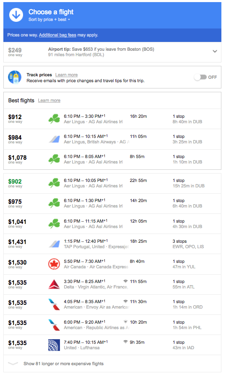Click the United globe logo

click(x=54, y=345)
